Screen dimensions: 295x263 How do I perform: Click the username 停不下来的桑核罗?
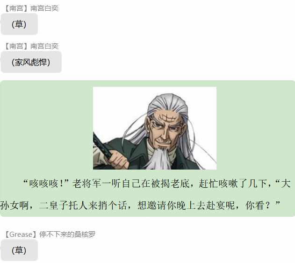tap(67, 235)
